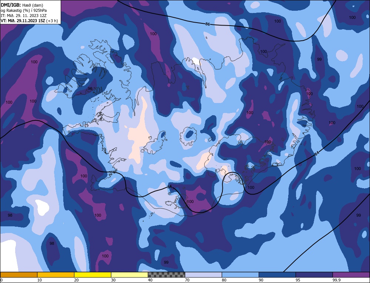The width and height of the screenshot is (370, 283).
Task: Click the legend scale label "20"
Action: click(77, 280)
